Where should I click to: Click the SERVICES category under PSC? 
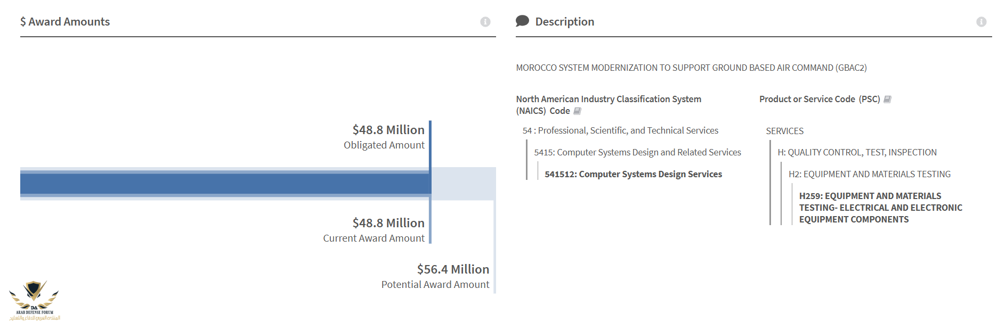pyautogui.click(x=784, y=131)
